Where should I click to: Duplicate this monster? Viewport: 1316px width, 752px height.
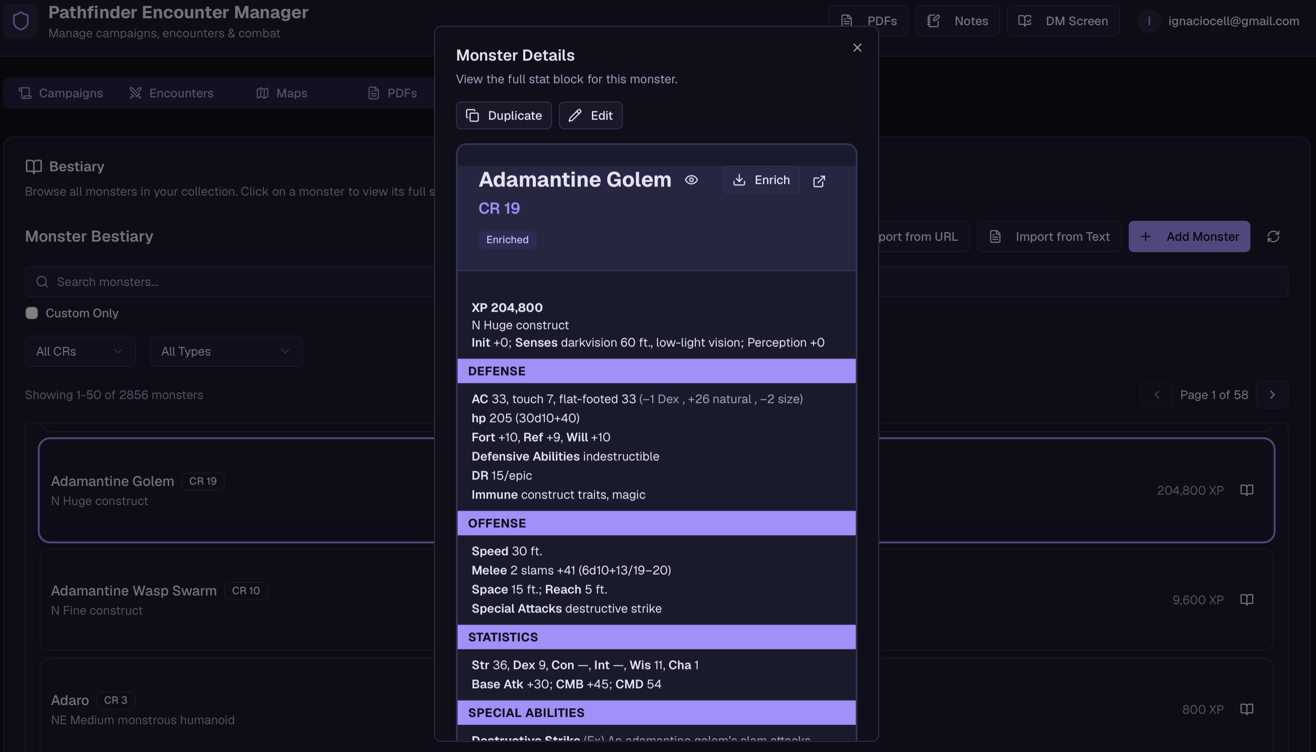coord(504,116)
